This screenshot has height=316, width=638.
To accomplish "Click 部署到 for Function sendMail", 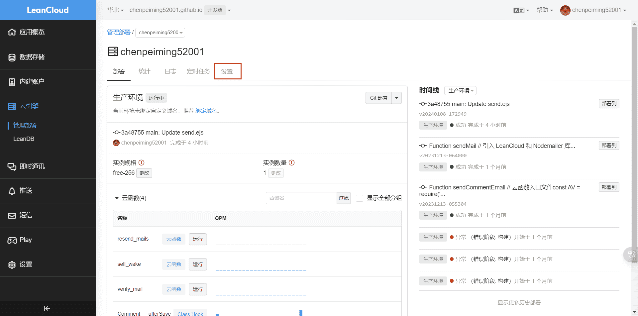I will pyautogui.click(x=609, y=146).
